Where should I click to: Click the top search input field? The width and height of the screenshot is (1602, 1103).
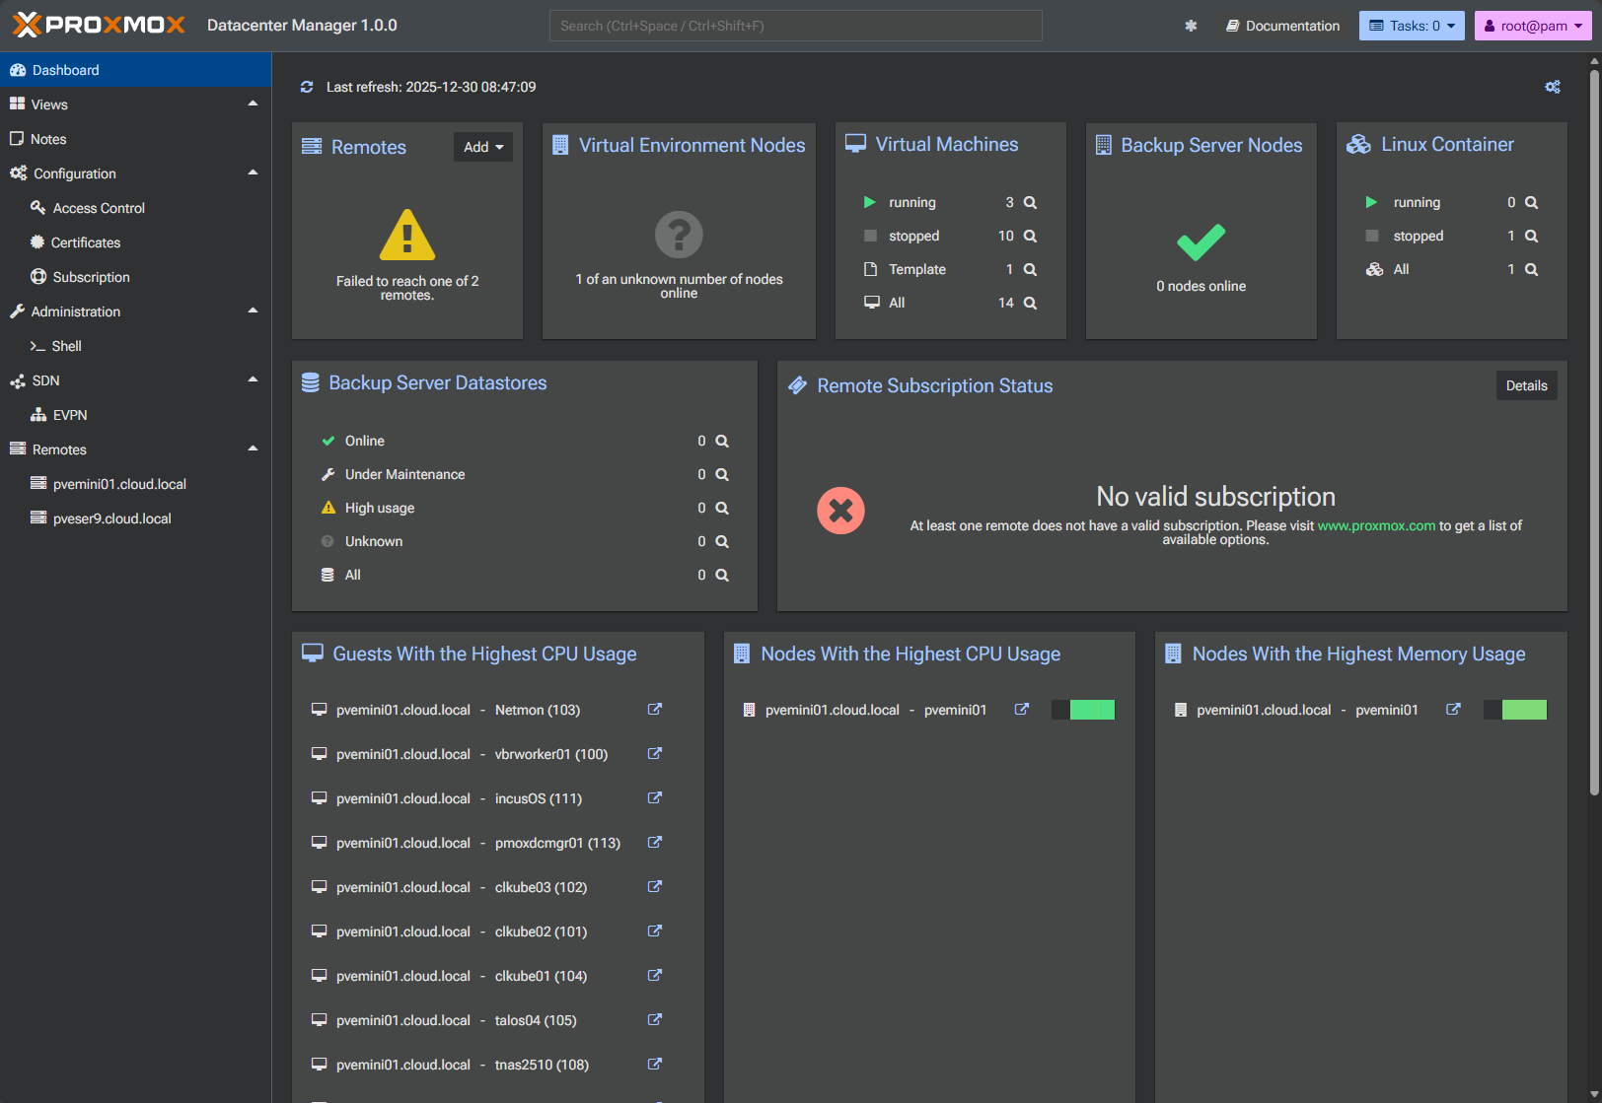pyautogui.click(x=795, y=26)
